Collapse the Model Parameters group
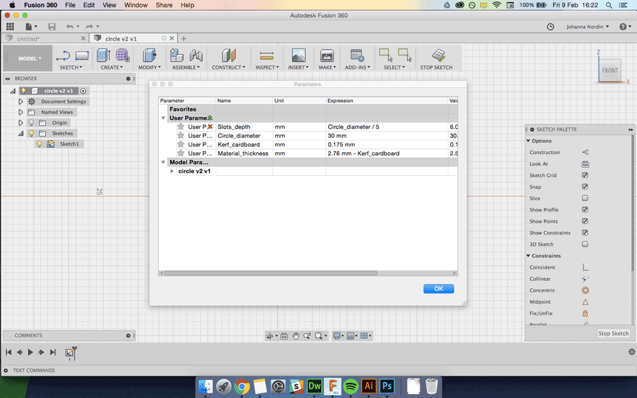Viewport: 637px width, 398px height. pos(163,162)
